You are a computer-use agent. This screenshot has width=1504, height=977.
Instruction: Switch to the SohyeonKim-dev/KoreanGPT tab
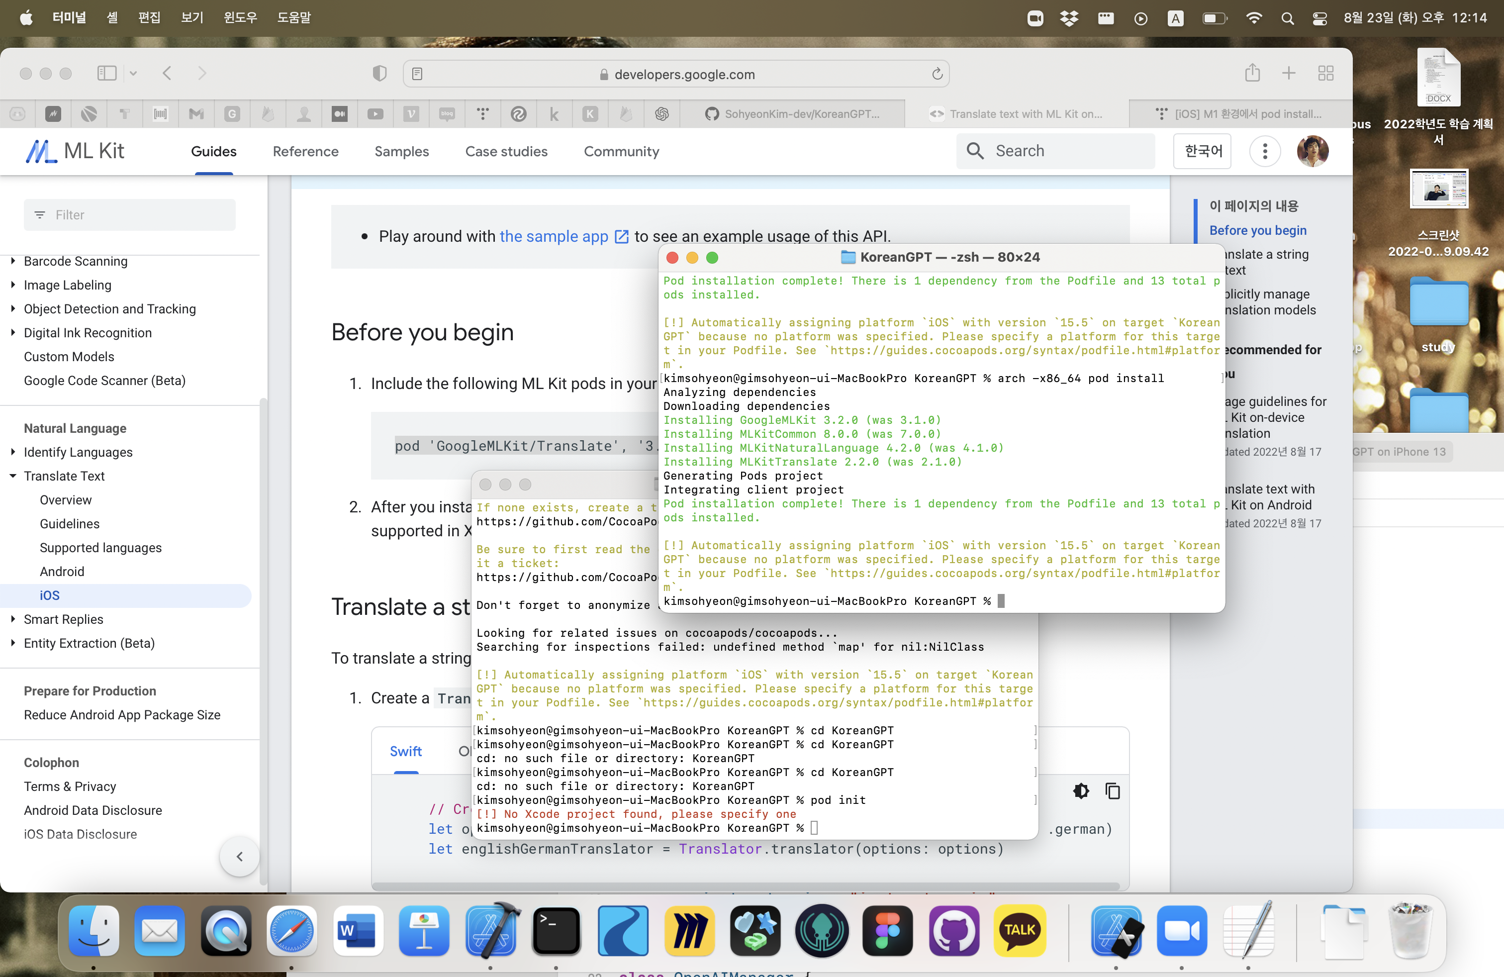792,114
